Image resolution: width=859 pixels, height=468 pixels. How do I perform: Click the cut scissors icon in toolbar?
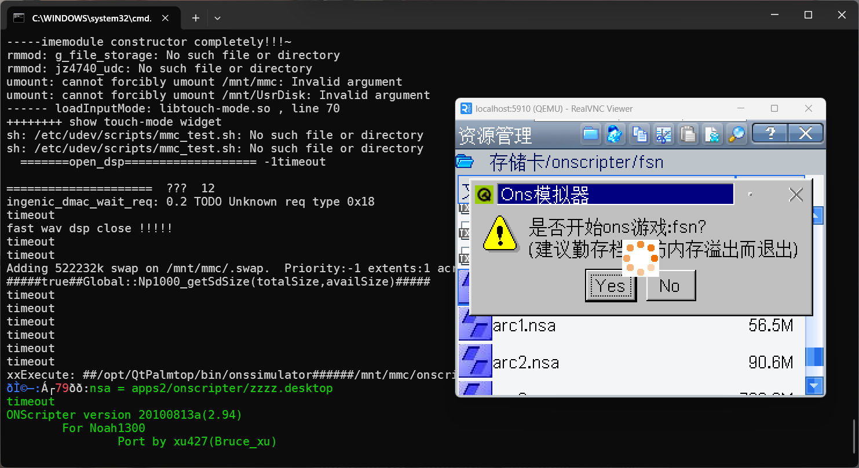664,134
